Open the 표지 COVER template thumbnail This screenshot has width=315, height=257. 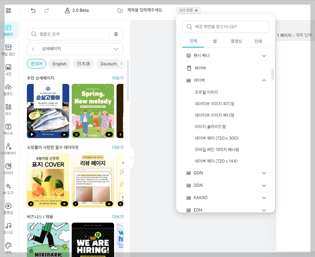click(x=48, y=180)
